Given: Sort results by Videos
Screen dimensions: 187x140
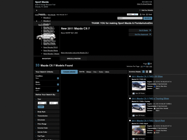Looking at the screenshot, I should [x=107, y=72].
